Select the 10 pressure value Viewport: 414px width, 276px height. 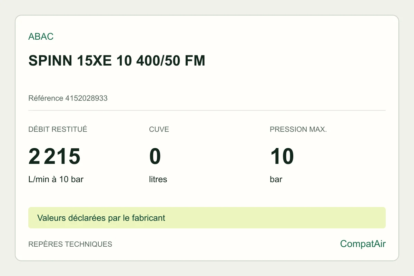point(282,156)
